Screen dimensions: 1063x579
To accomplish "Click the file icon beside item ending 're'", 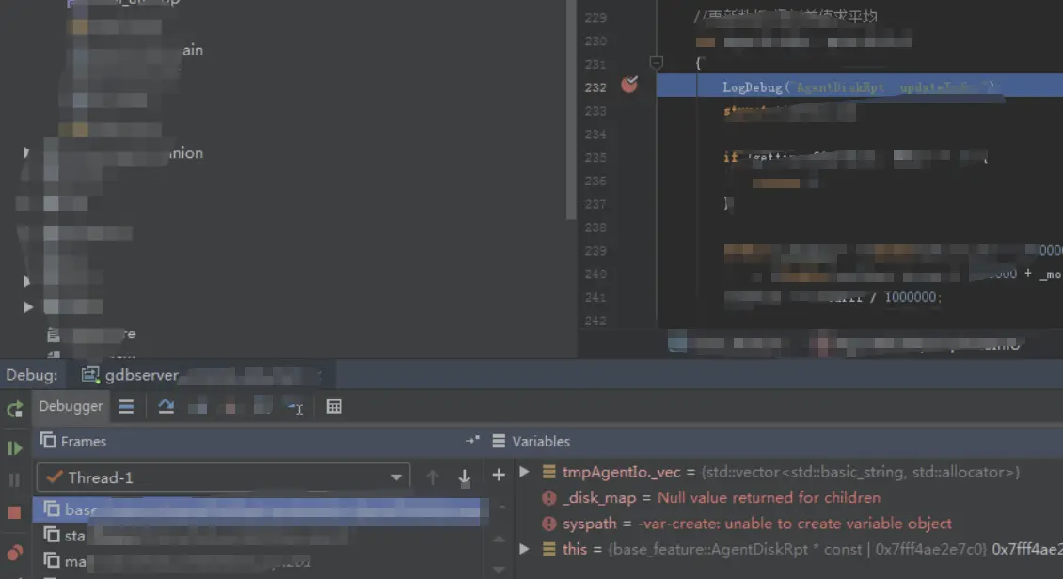I will pyautogui.click(x=54, y=335).
